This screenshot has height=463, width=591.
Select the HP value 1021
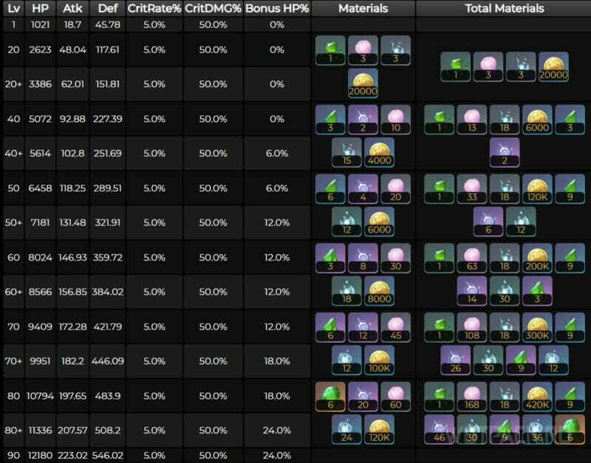[x=41, y=25]
